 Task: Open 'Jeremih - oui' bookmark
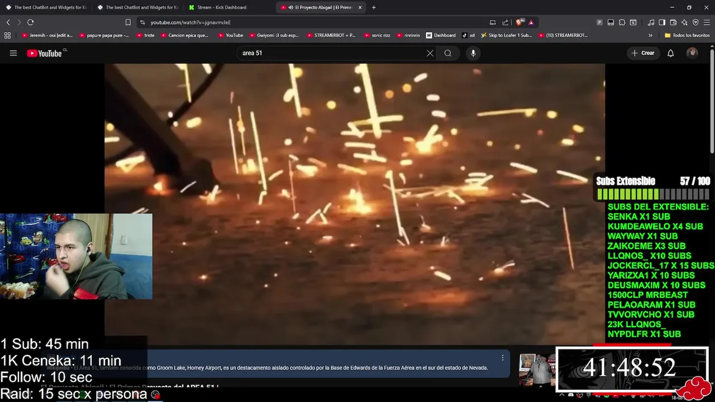point(47,35)
